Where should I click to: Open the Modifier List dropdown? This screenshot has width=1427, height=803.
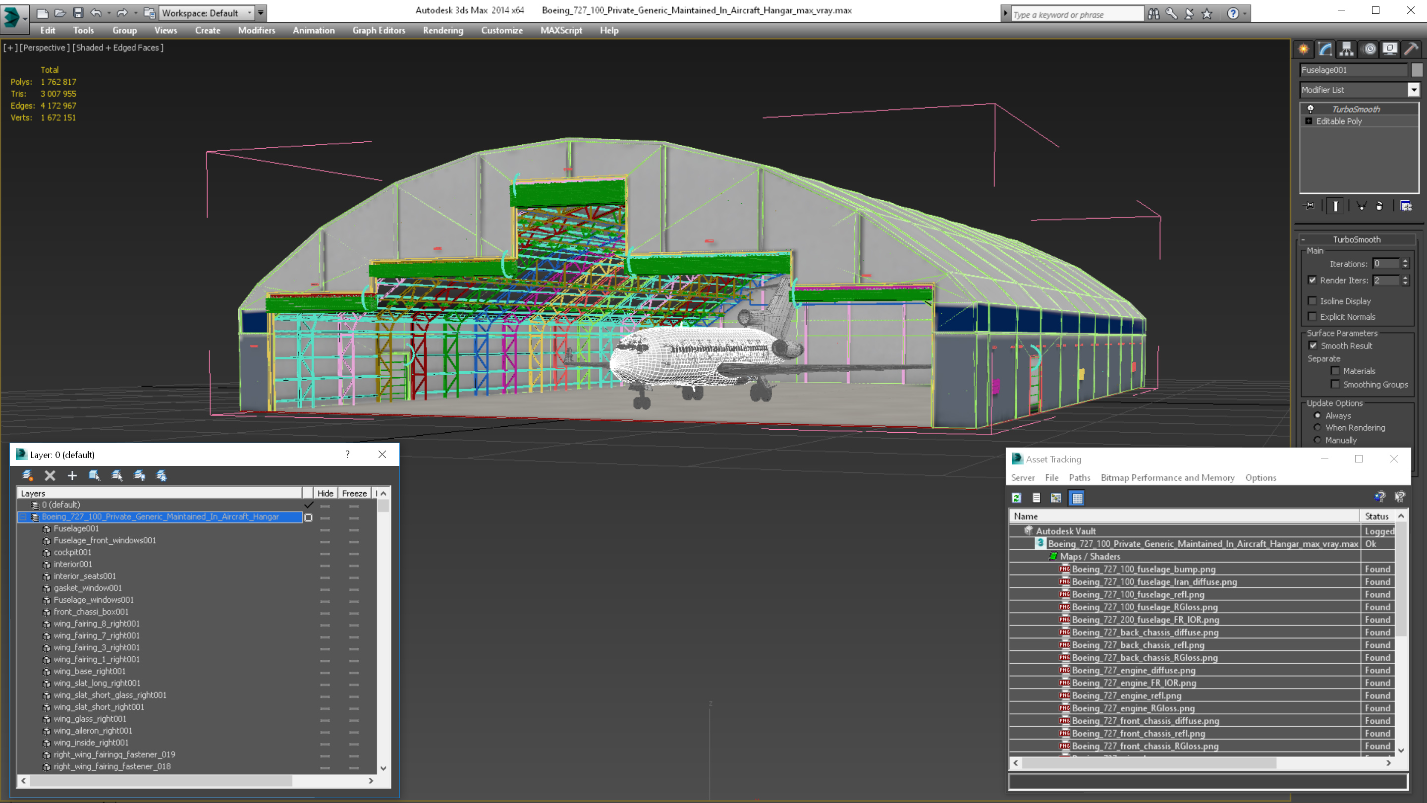point(1414,90)
